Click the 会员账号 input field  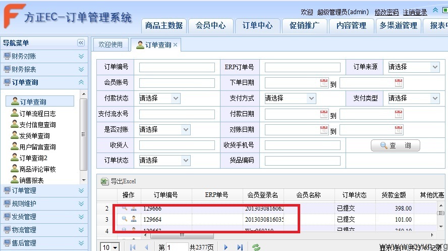pos(177,83)
